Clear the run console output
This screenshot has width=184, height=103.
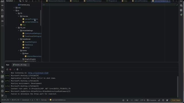17,70
